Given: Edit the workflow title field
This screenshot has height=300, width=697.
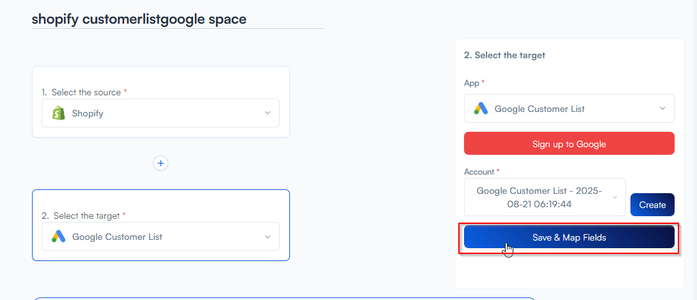Looking at the screenshot, I should [x=177, y=19].
